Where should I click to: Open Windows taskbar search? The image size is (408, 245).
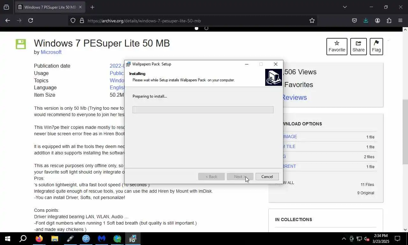click(23, 239)
